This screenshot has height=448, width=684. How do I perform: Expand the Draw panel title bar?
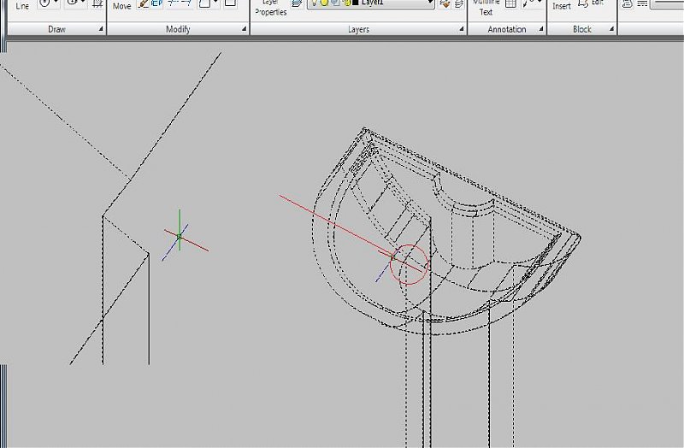56,29
